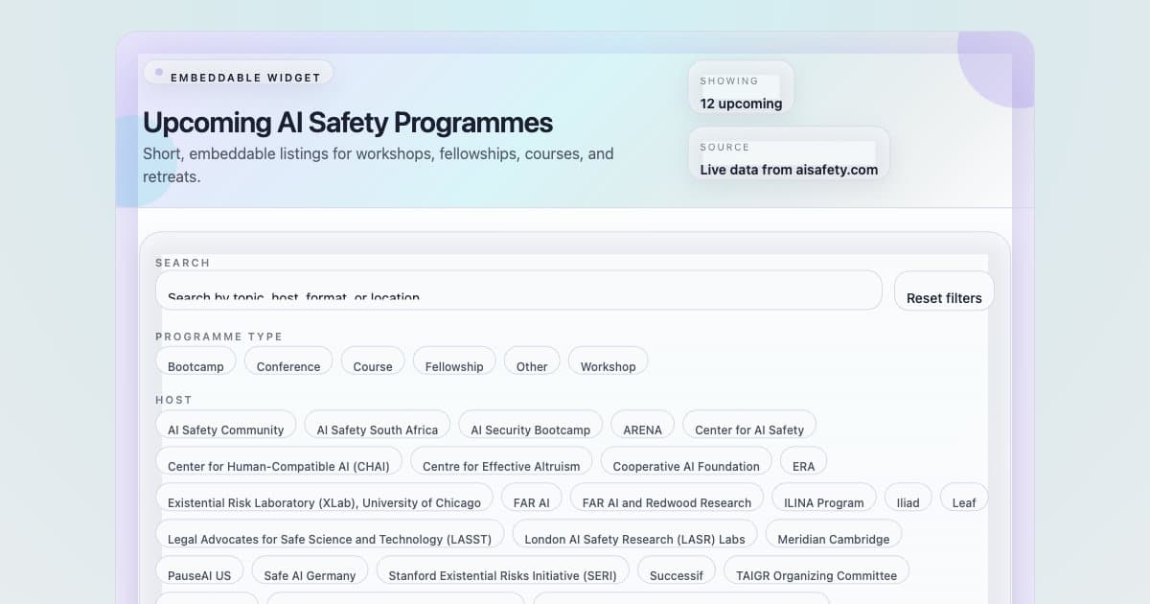
Task: Filter by PauseAI US host
Action: tap(199, 570)
